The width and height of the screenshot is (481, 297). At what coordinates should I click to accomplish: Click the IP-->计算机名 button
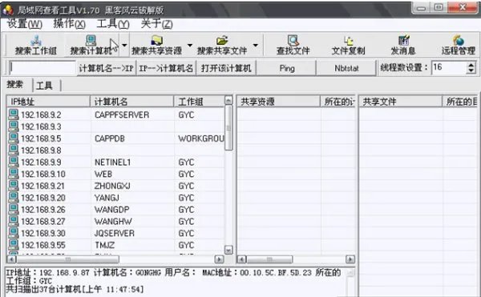(166, 68)
